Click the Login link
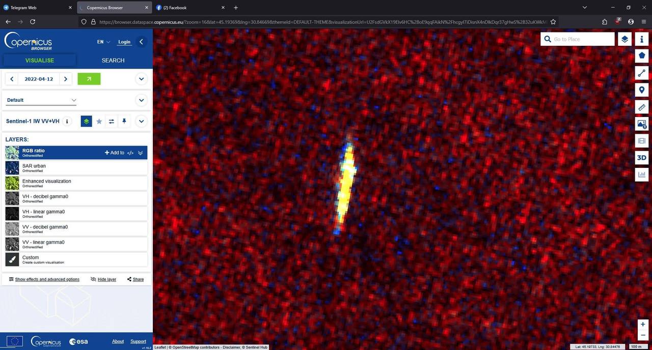 (124, 42)
